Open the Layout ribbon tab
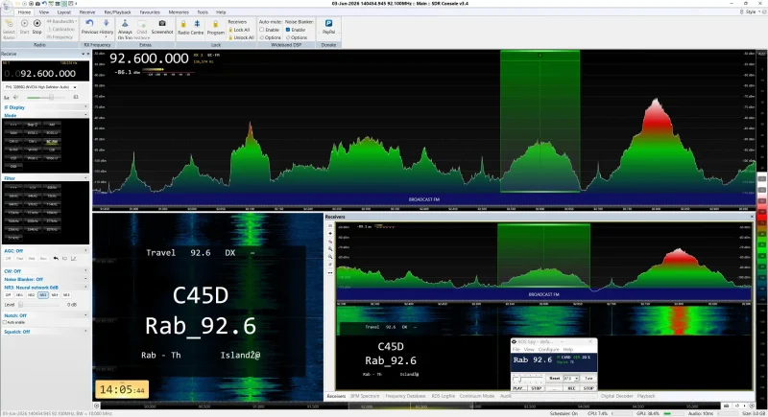The image size is (768, 417). click(x=64, y=12)
